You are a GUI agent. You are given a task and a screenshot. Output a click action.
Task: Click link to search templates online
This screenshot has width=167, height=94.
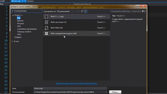tap(76, 83)
